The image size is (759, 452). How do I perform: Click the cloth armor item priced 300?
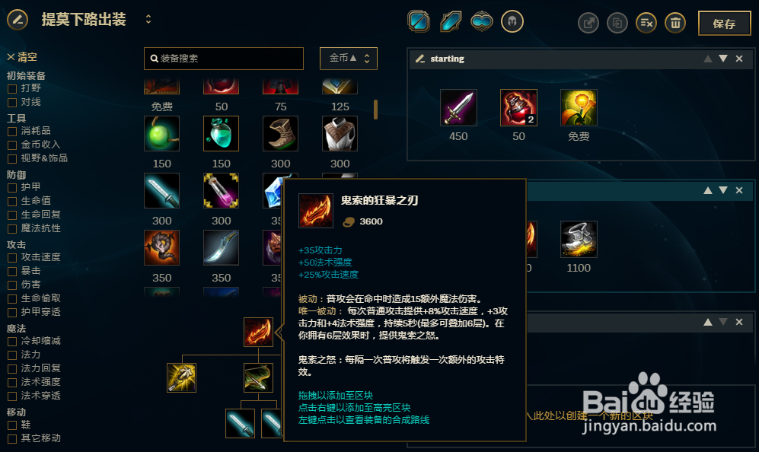coord(340,134)
